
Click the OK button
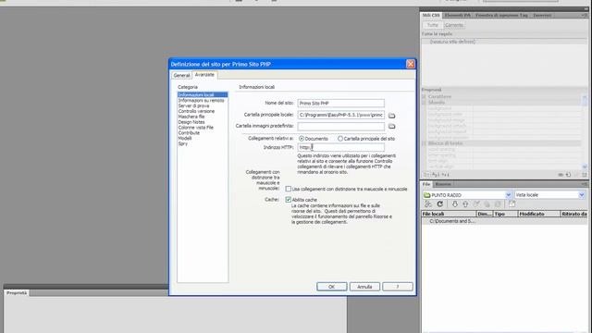pos(331,287)
